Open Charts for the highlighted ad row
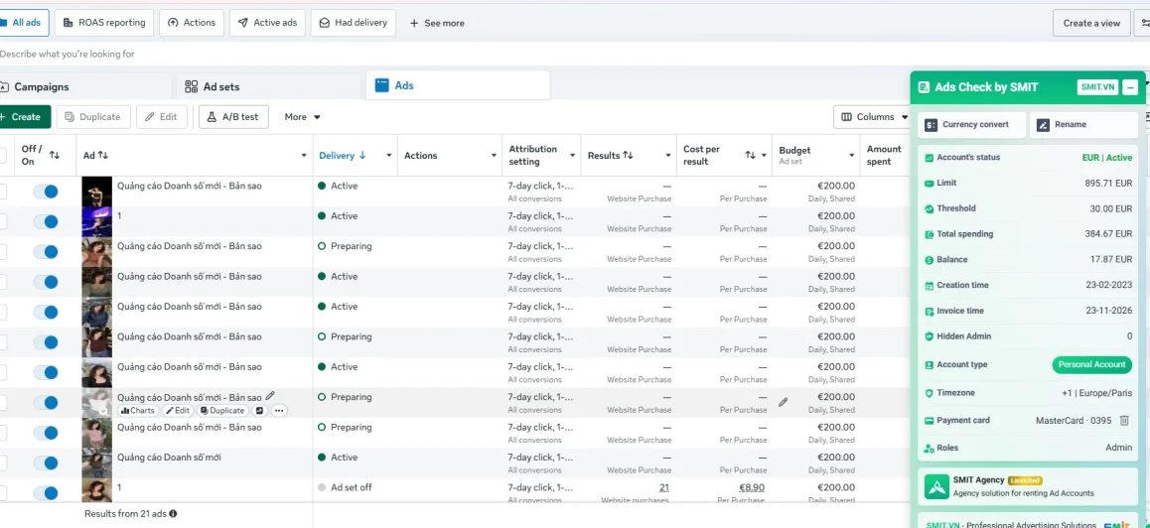This screenshot has width=1150, height=528. [138, 411]
